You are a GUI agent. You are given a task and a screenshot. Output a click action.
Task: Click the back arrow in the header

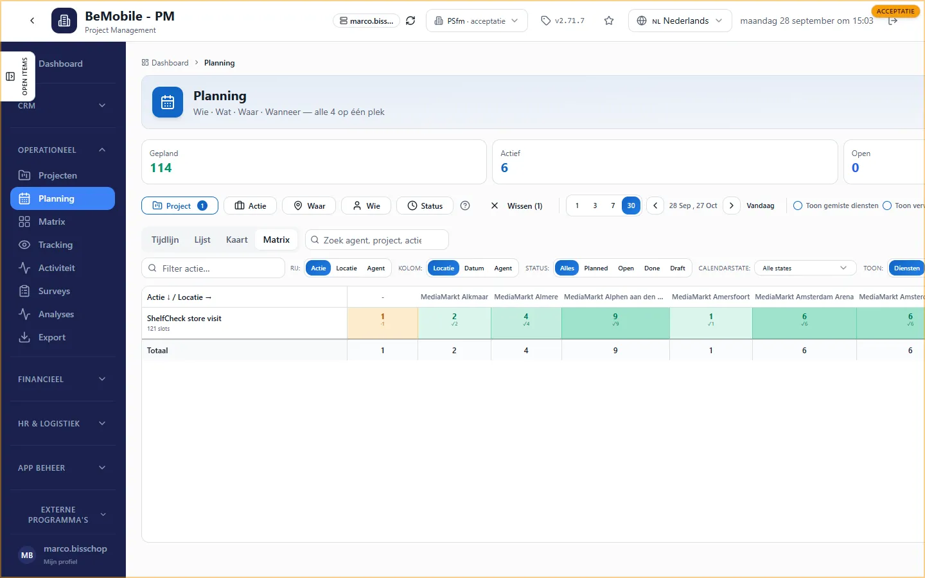[32, 21]
